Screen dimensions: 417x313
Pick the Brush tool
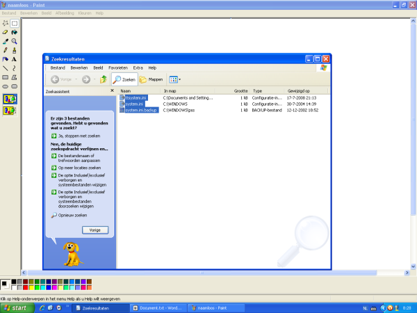click(x=15, y=50)
